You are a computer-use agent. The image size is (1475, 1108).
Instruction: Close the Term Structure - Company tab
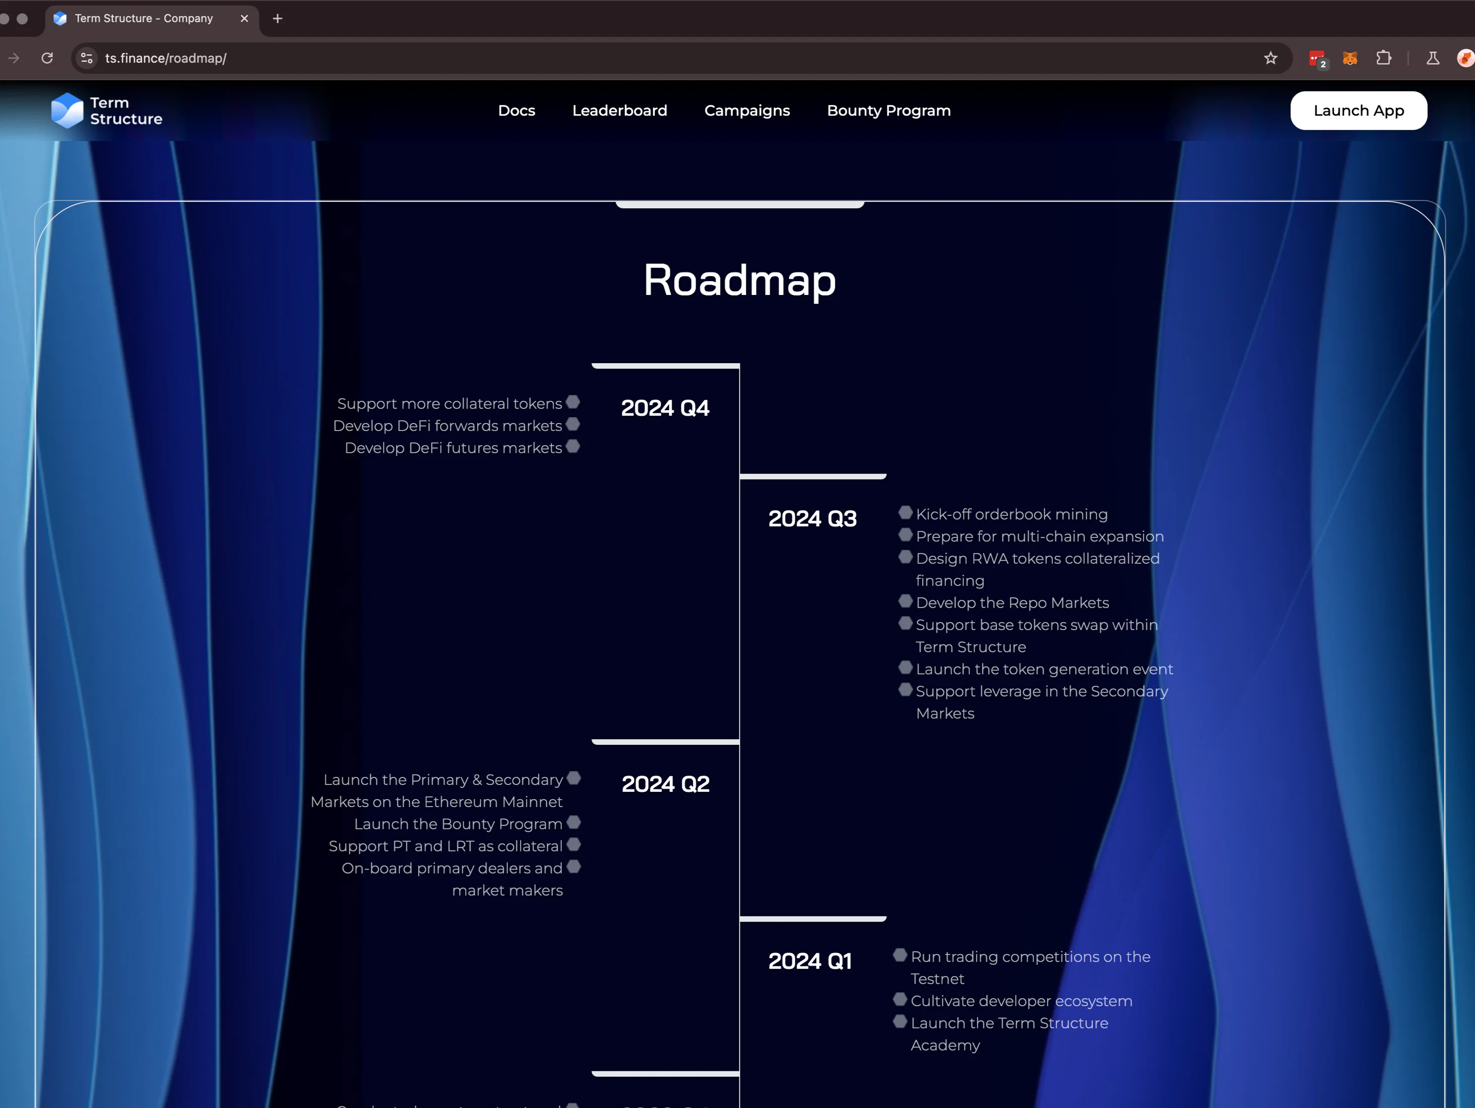click(x=244, y=19)
